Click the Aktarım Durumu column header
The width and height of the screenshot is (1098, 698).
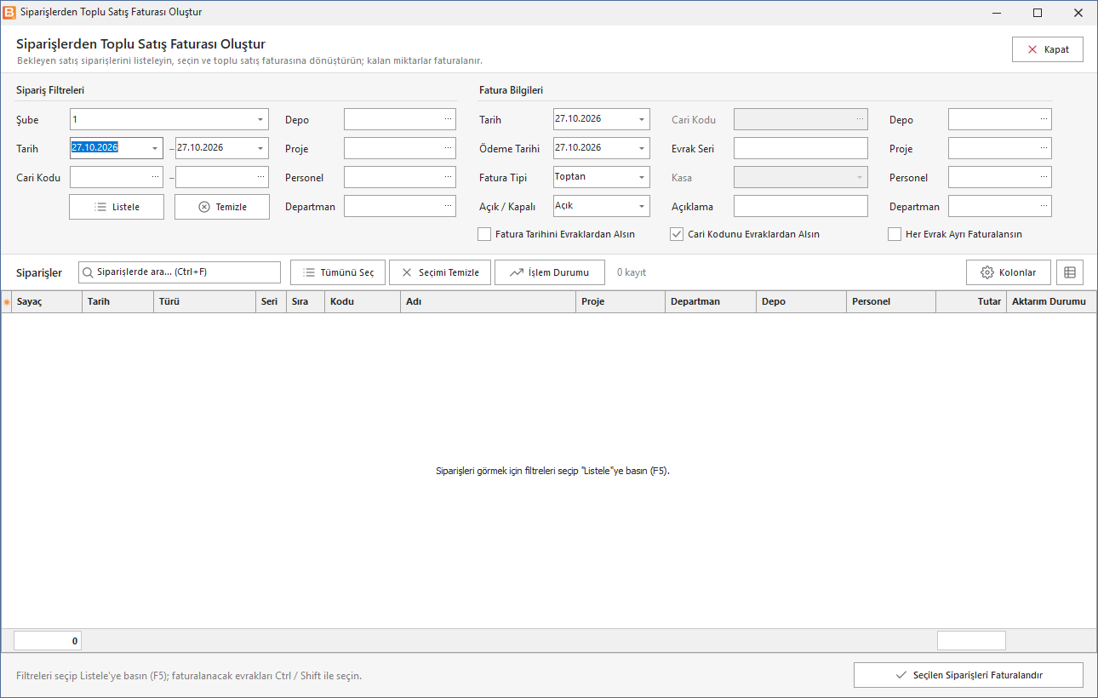(1051, 301)
